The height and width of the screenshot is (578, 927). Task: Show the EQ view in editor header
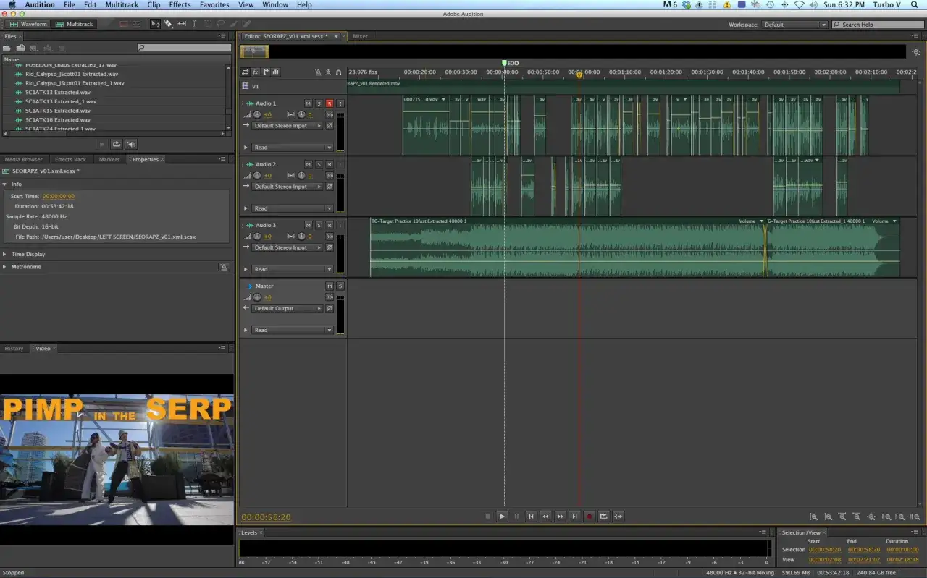[277, 72]
